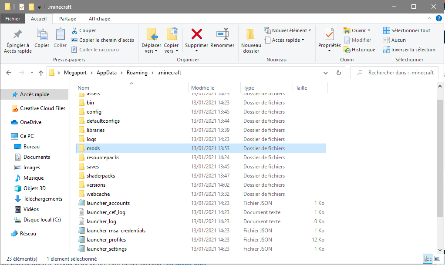Click the Renommer icon in ribbon
Image resolution: width=445 pixels, height=265 pixels.
point(222,34)
